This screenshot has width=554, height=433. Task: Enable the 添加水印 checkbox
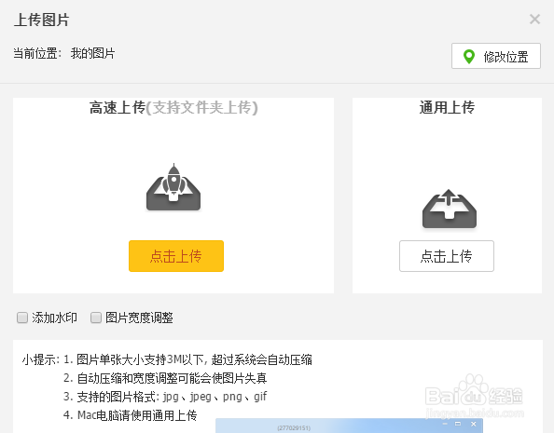(x=22, y=318)
